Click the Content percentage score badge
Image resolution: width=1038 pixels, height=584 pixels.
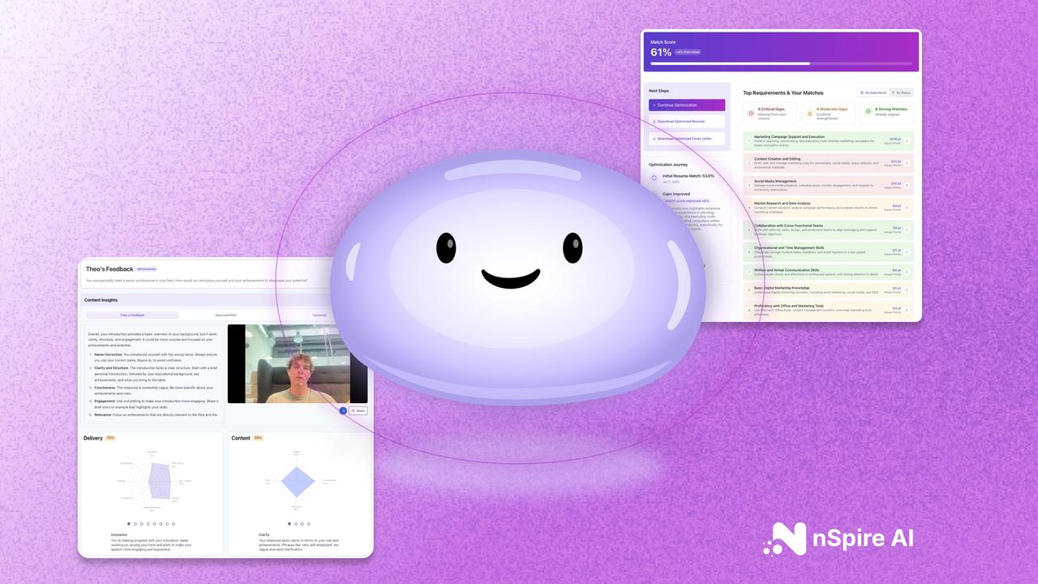pos(259,438)
